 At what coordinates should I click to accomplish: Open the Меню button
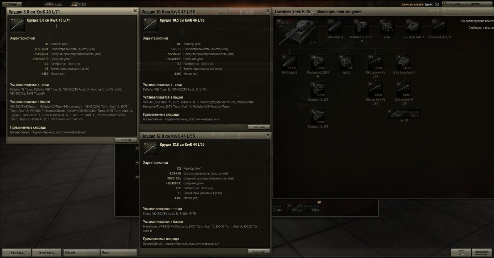coord(12,4)
